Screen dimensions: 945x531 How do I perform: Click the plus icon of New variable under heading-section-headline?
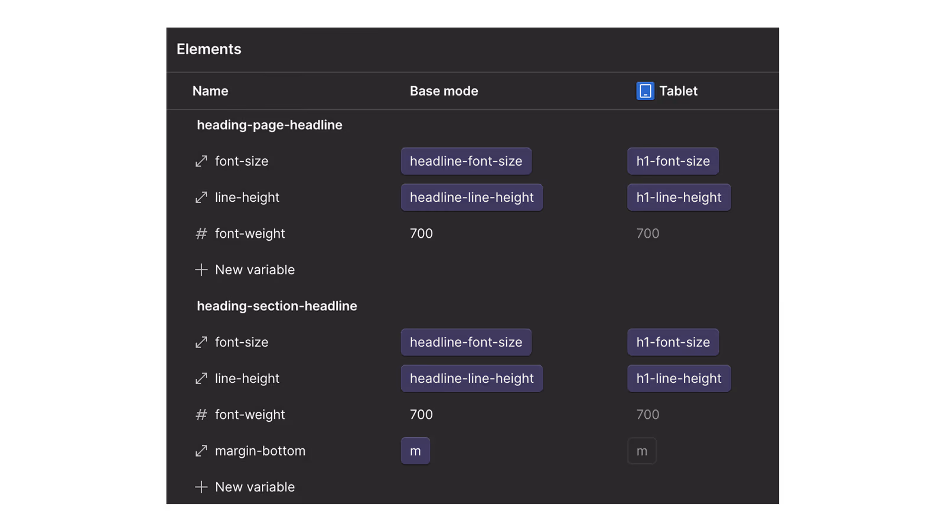coord(201,487)
